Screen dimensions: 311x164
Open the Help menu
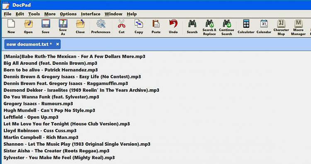[x=132, y=14]
